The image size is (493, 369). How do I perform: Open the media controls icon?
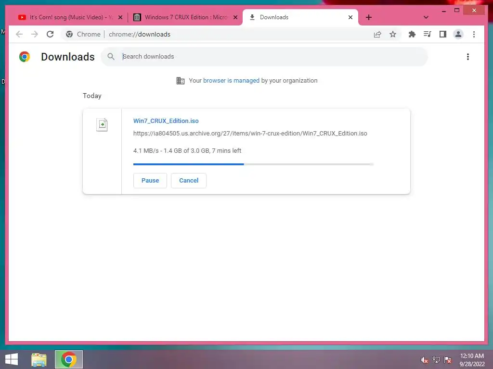click(x=428, y=34)
